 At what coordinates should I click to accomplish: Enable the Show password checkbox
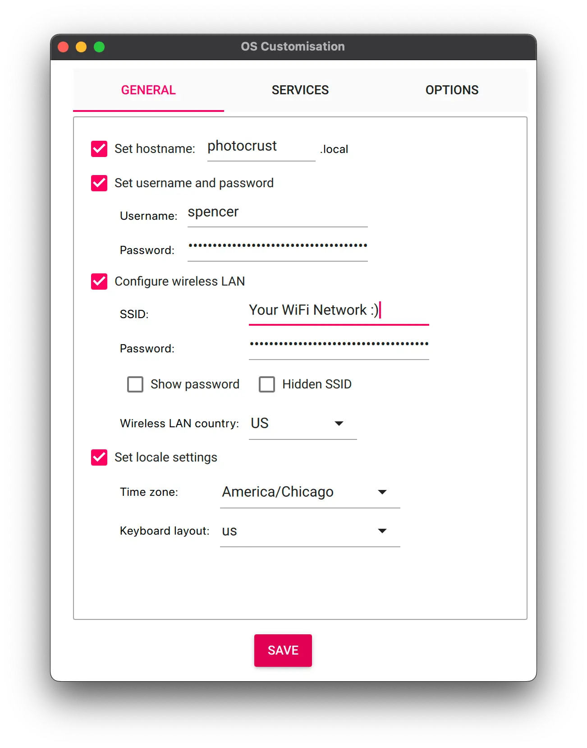135,384
